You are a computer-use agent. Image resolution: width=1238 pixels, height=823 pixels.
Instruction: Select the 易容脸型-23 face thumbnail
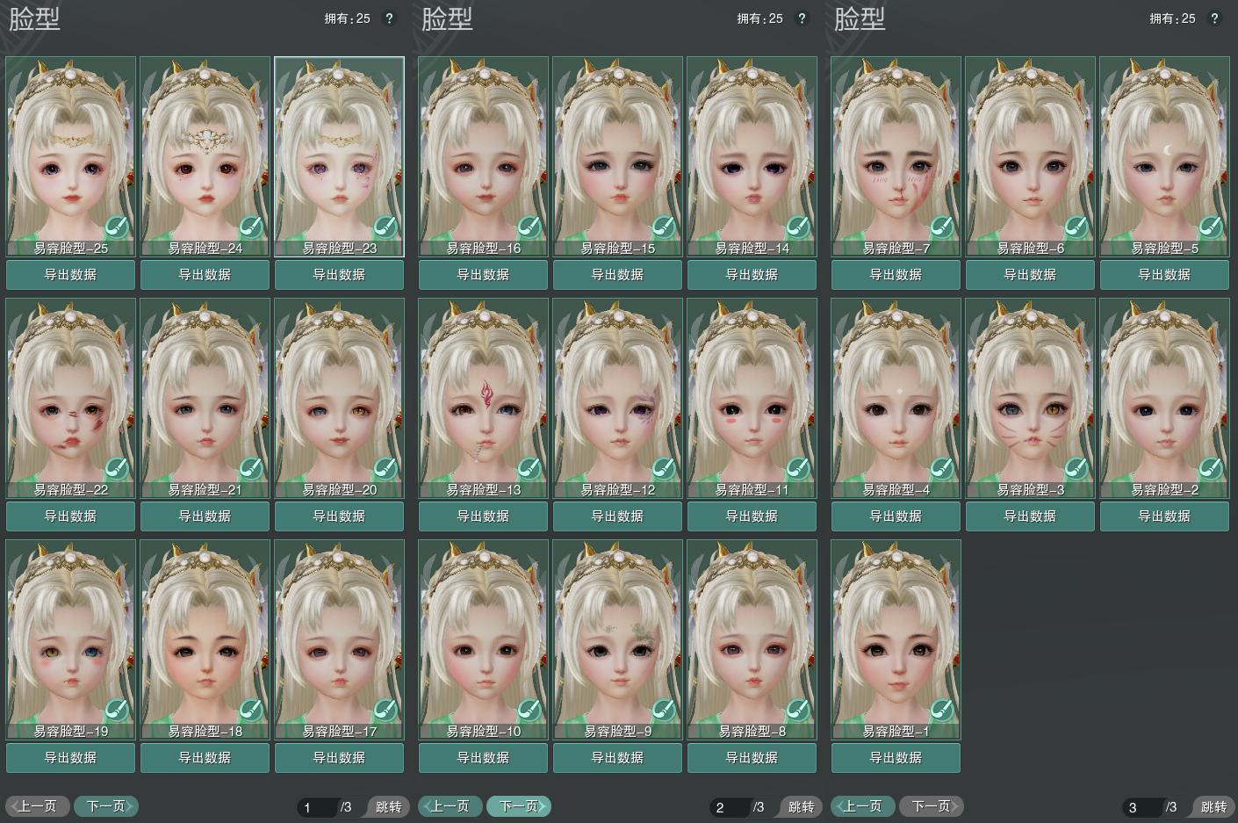point(340,156)
